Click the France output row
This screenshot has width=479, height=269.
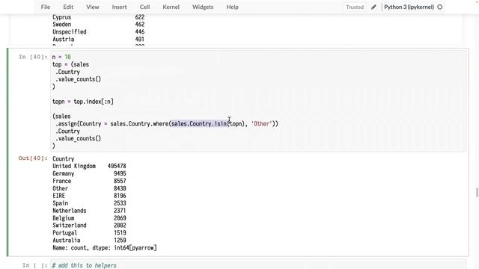(x=89, y=181)
